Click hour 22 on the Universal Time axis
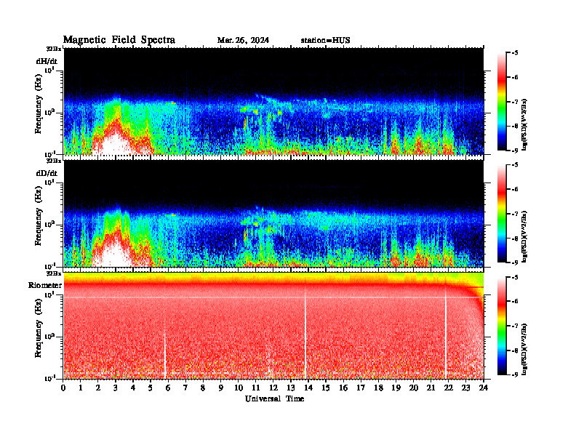 [x=448, y=388]
